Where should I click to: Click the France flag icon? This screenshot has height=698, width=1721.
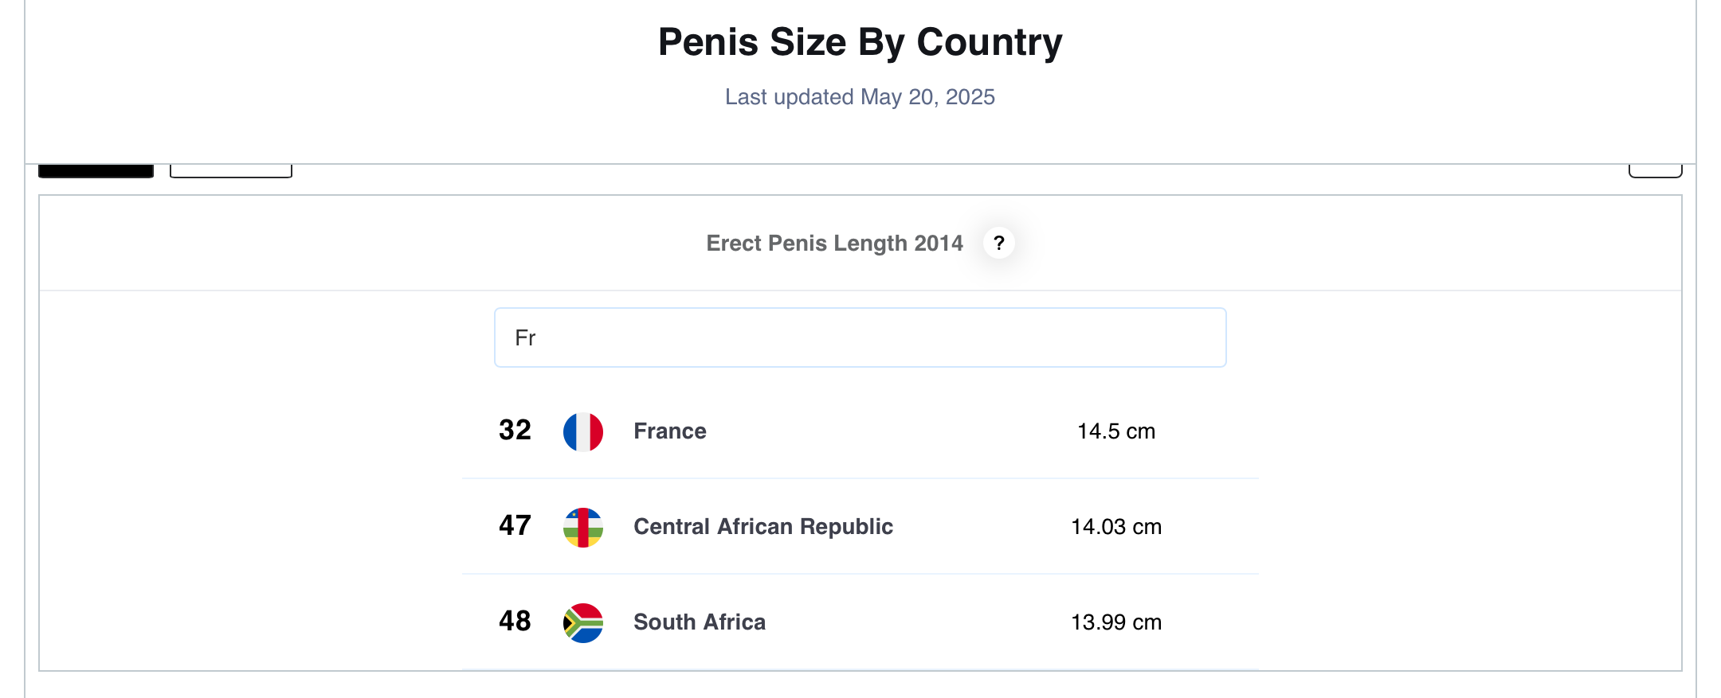[583, 431]
